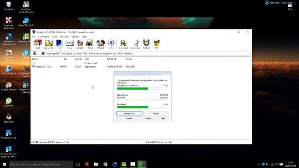The height and width of the screenshot is (168, 299).
Task: Click the archive path text in address bar
Action: [89, 54]
